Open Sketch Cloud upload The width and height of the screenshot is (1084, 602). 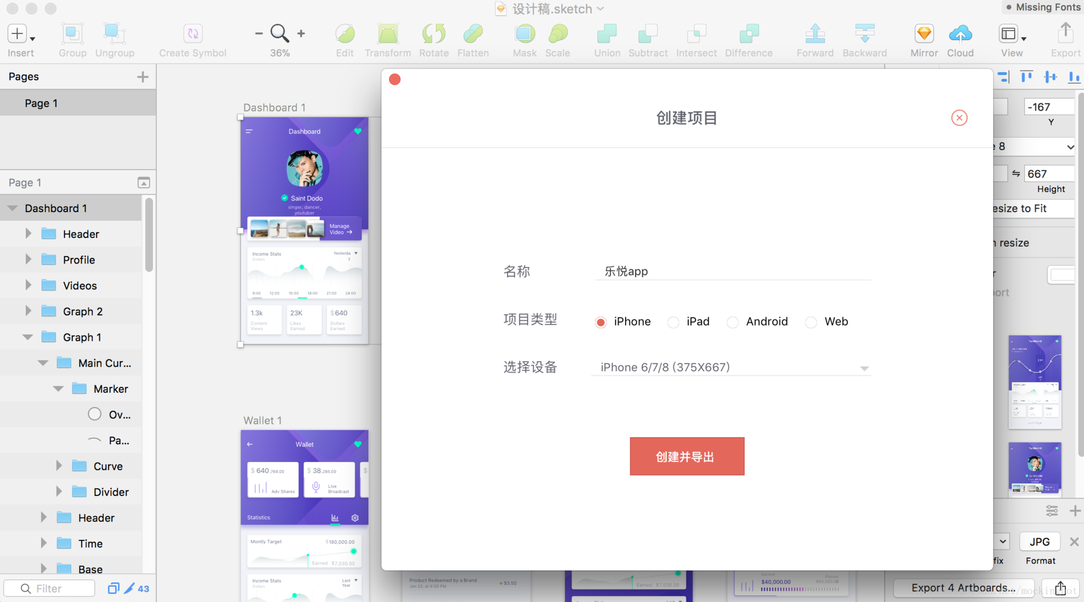pos(960,34)
